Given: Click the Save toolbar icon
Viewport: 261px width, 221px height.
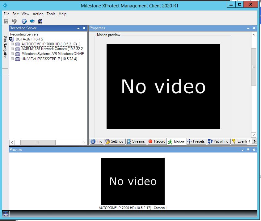Looking at the screenshot, I should 6,21.
